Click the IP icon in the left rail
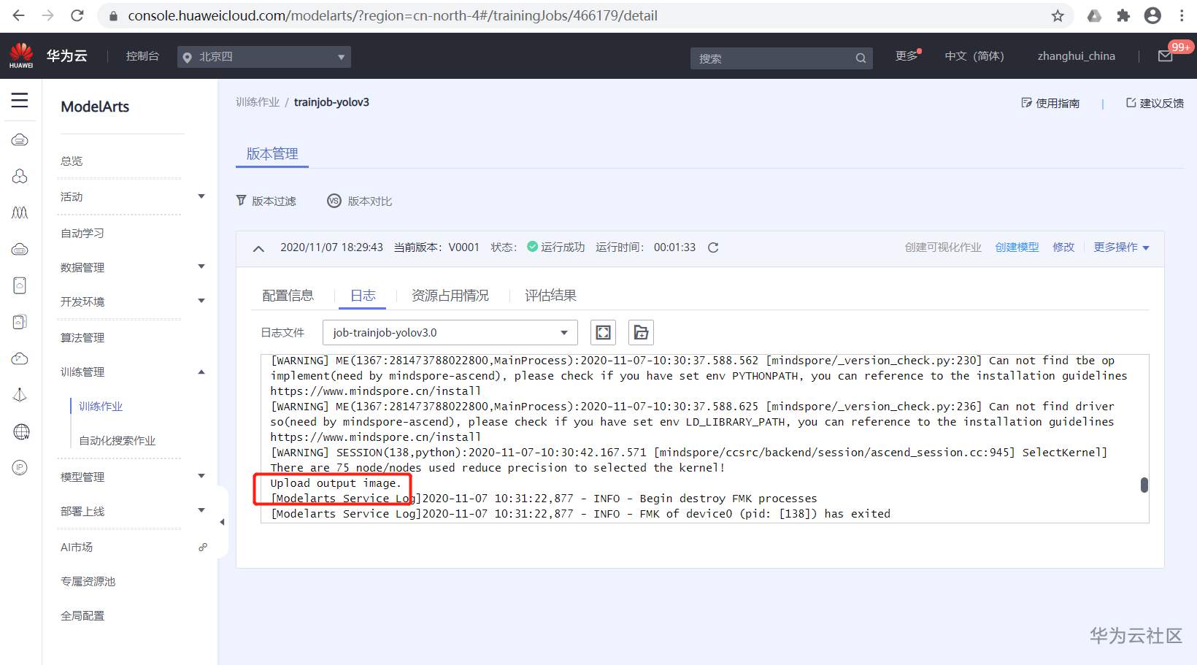 click(x=20, y=468)
